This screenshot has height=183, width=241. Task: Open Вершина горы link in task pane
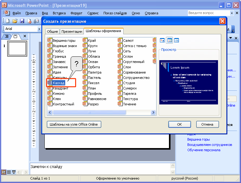[x=198, y=139]
